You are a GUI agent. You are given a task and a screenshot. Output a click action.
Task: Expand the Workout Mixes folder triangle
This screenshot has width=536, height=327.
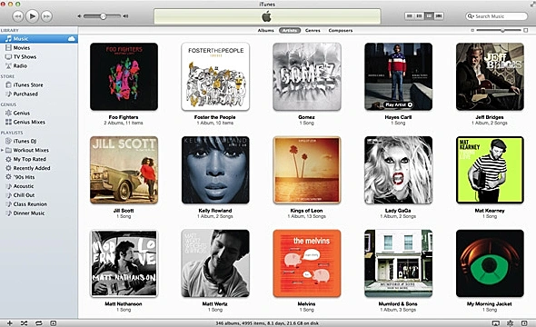tap(2, 150)
